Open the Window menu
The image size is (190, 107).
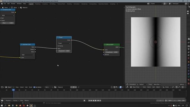click(x=19, y=4)
